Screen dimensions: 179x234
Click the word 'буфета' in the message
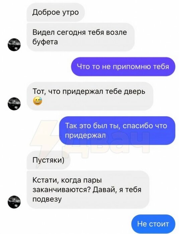click(45, 42)
